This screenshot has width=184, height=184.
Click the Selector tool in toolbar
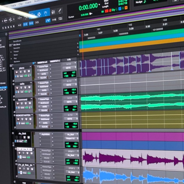[x=39, y=13]
